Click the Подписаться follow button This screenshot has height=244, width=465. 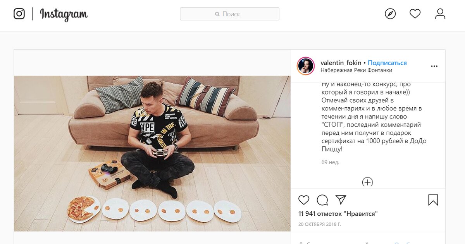pos(387,63)
